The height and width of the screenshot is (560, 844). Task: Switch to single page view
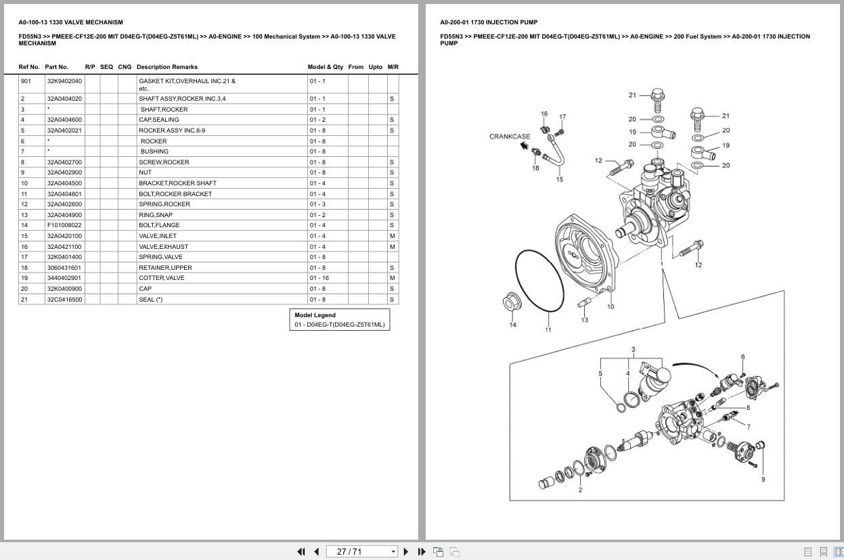(x=808, y=552)
